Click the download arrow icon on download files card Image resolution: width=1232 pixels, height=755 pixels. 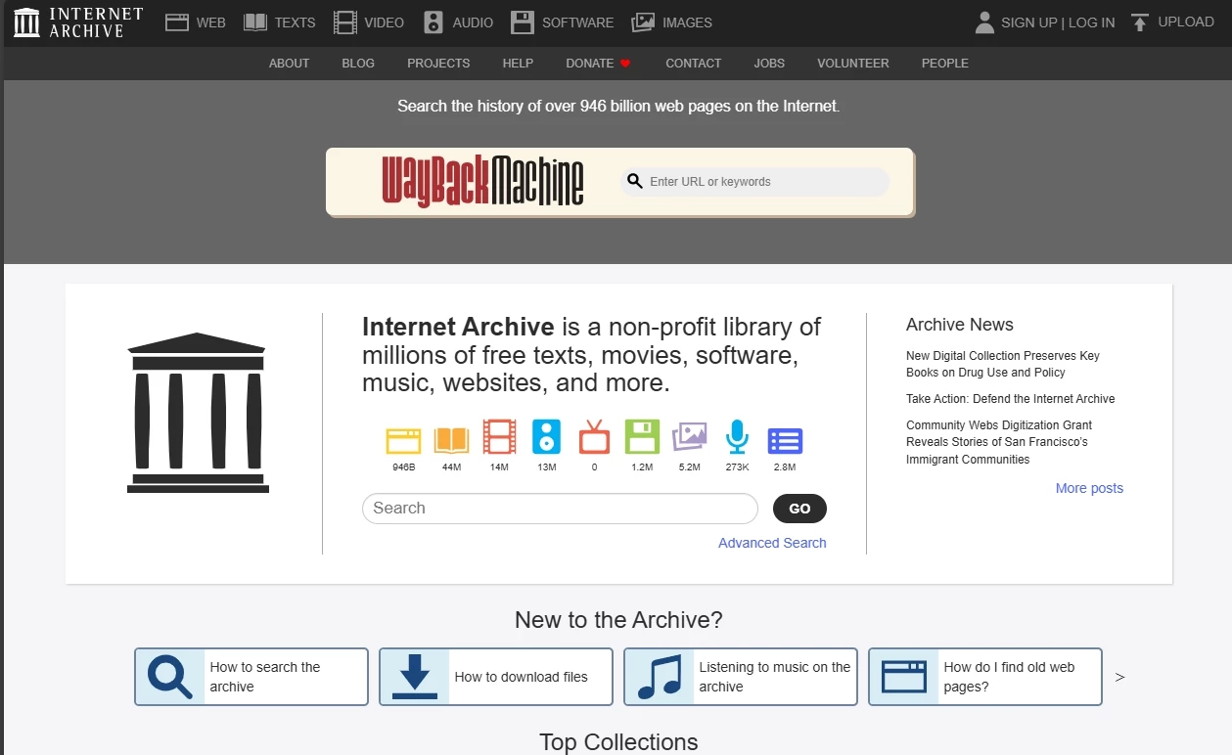[x=414, y=677]
